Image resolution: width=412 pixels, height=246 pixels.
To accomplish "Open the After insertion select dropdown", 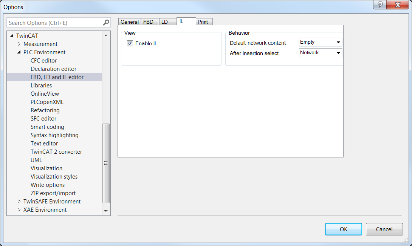I will click(x=321, y=53).
